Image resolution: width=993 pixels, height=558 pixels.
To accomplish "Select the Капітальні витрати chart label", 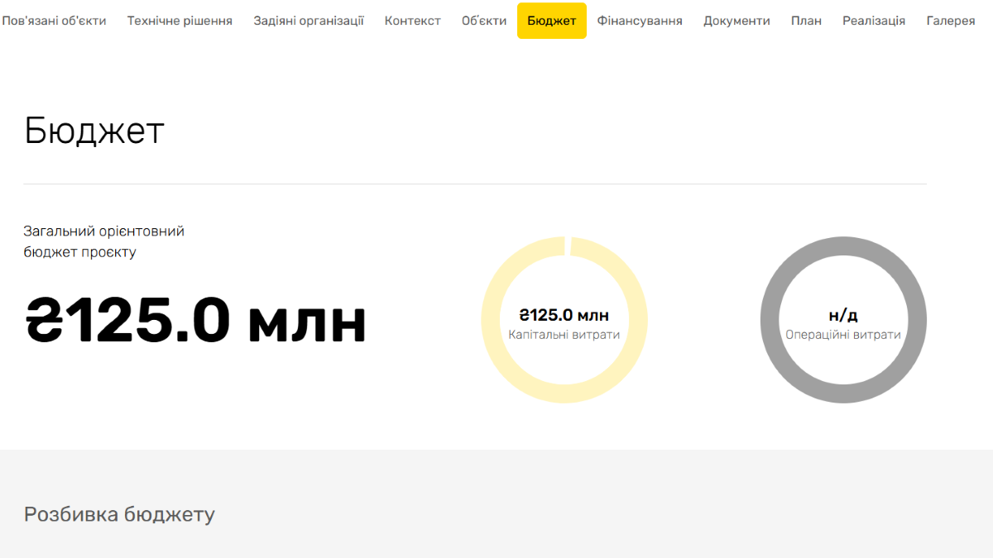I will click(564, 335).
